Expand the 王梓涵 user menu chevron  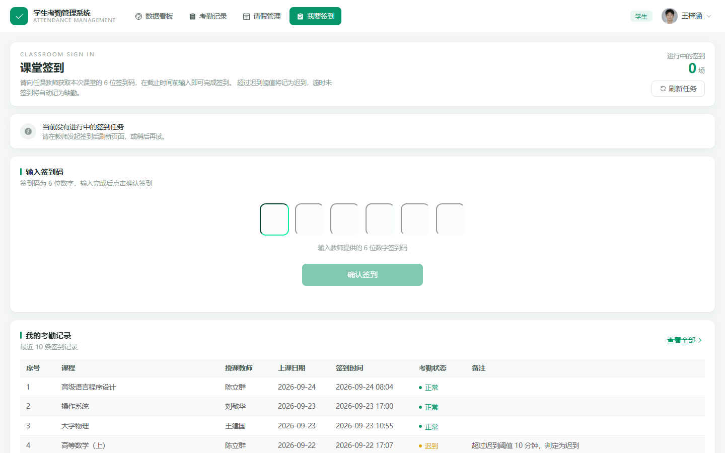709,16
